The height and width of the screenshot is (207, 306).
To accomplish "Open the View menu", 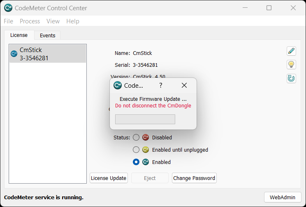I will click(53, 21).
